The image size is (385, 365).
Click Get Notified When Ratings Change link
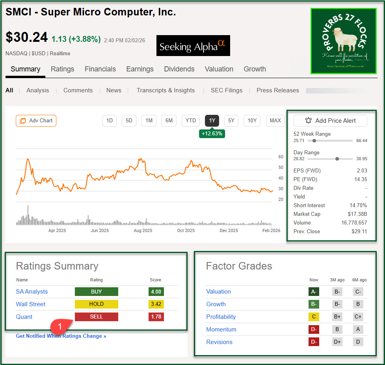pos(61,336)
